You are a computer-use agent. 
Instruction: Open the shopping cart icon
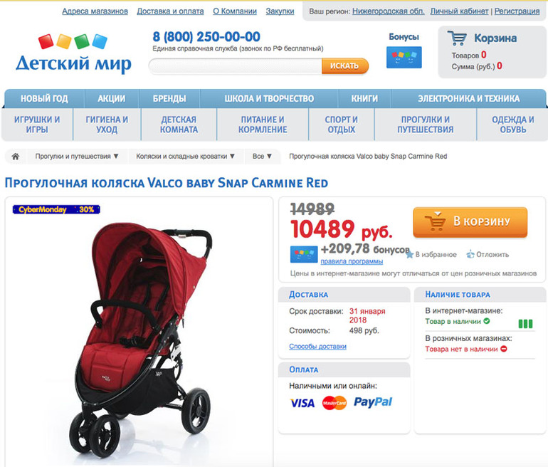[x=457, y=38]
